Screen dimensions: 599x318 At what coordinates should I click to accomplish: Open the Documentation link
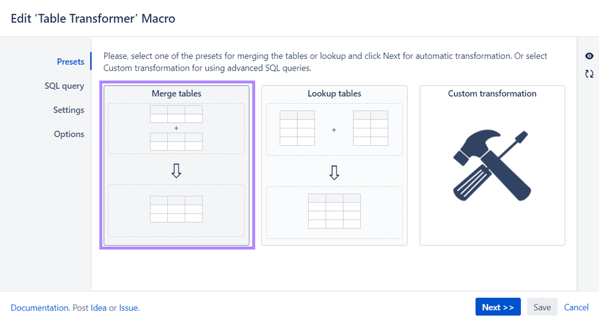click(40, 308)
